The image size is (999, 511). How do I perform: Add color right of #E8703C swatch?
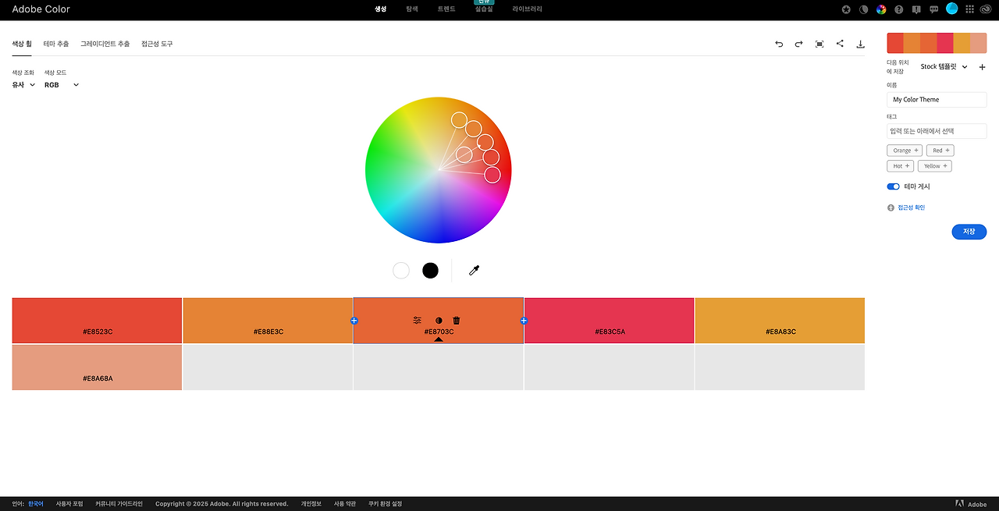pyautogui.click(x=524, y=321)
